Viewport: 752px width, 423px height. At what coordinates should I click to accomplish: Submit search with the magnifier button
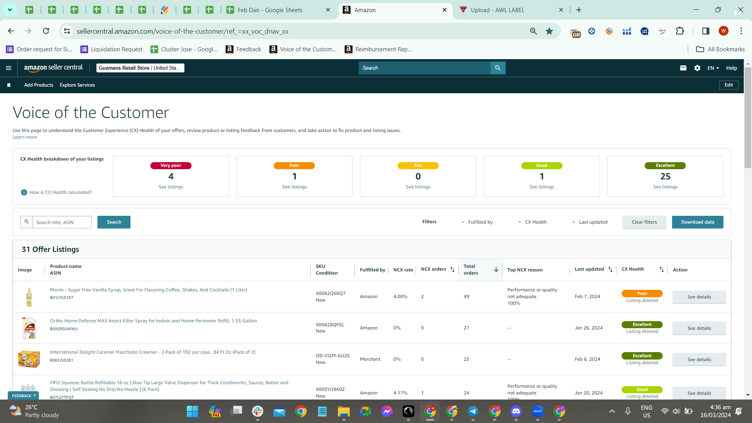(x=498, y=68)
